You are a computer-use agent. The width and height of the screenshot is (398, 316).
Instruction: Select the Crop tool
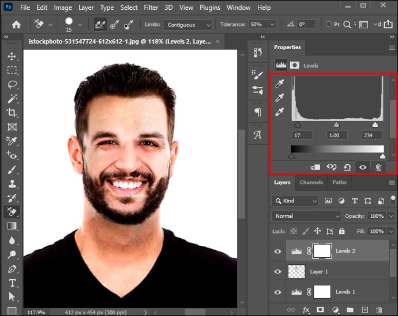click(12, 112)
